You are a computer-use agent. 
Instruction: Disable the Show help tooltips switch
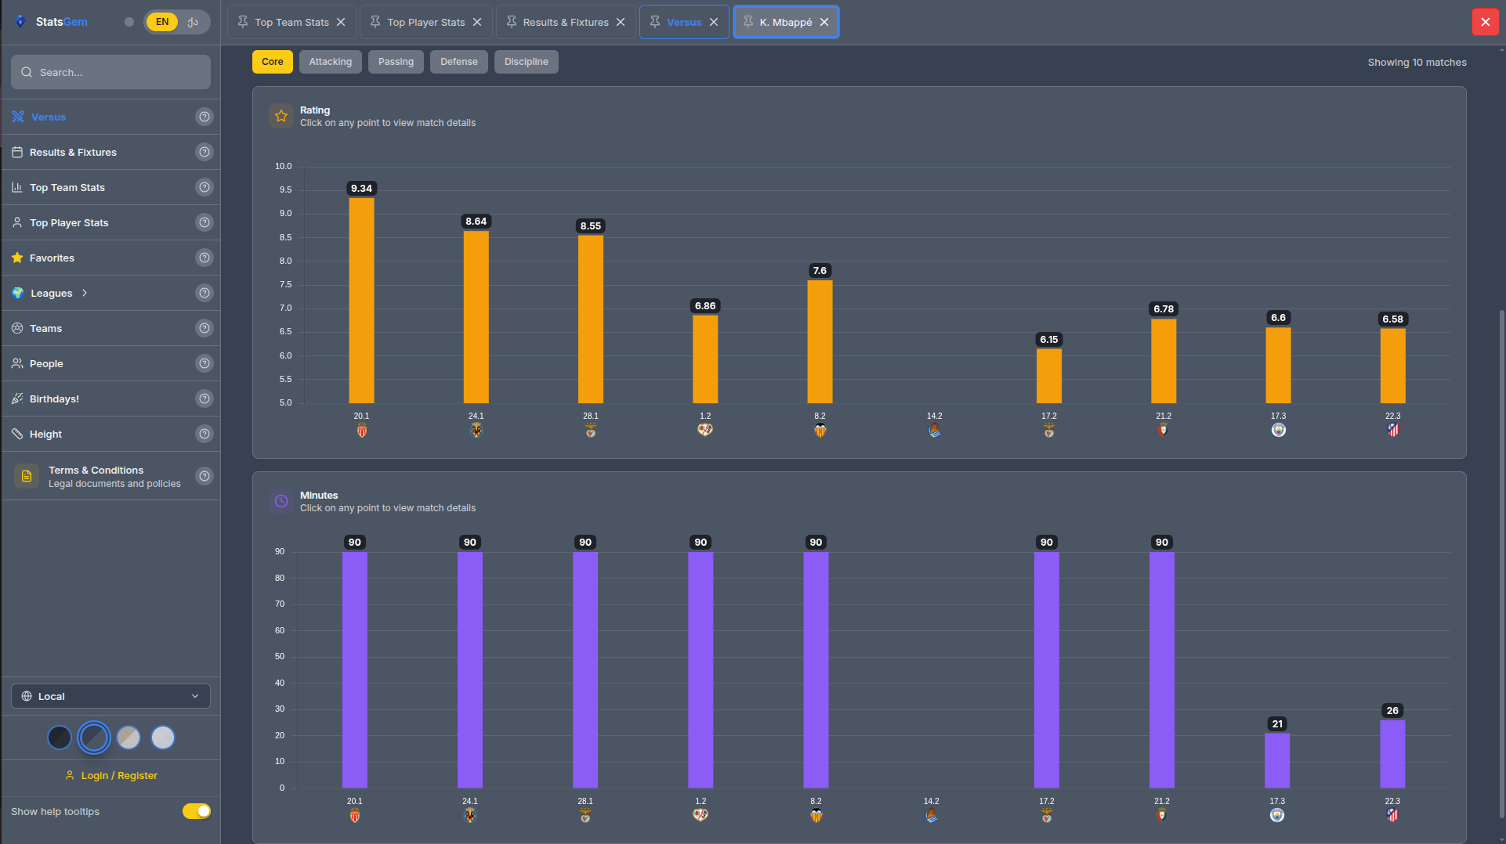pyautogui.click(x=197, y=811)
